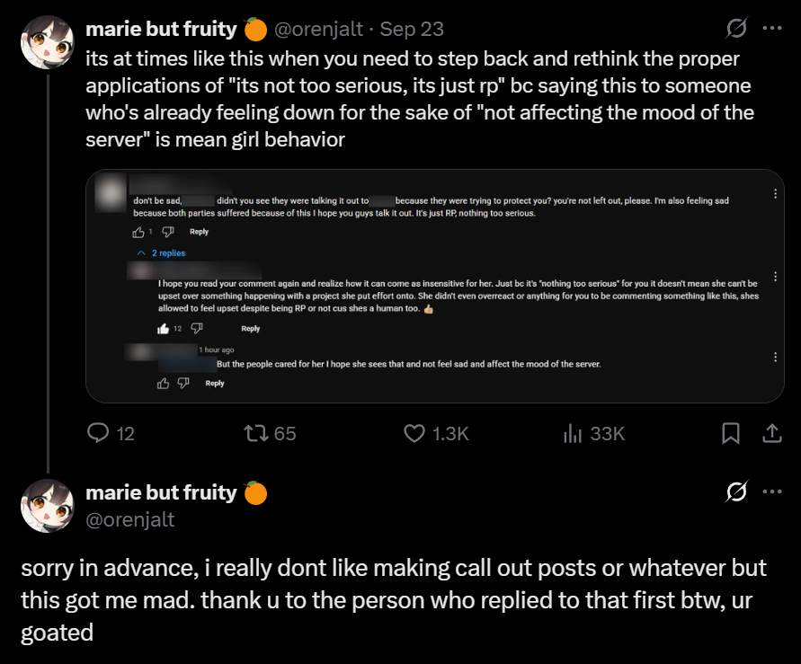Open the embedded comment screenshot image
The width and height of the screenshot is (801, 664).
pyautogui.click(x=435, y=286)
